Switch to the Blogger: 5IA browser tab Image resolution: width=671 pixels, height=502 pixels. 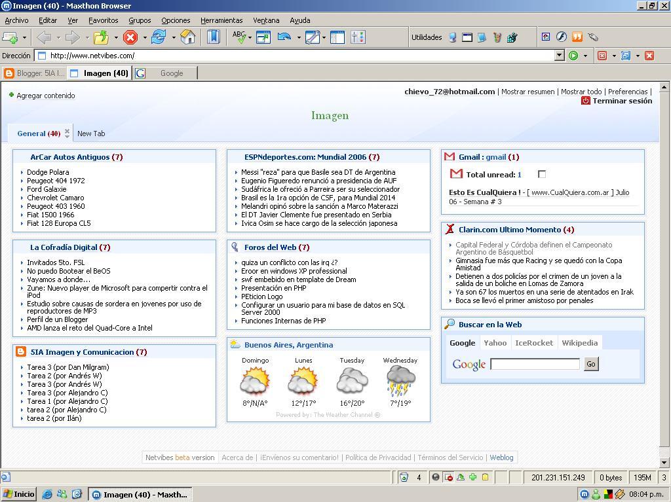tap(35, 73)
